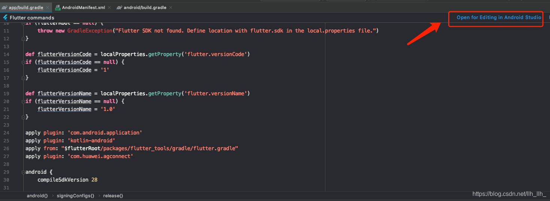Fold the if block starting at line 20

[23, 101]
